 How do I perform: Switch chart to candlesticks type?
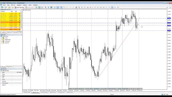coord(40,7)
